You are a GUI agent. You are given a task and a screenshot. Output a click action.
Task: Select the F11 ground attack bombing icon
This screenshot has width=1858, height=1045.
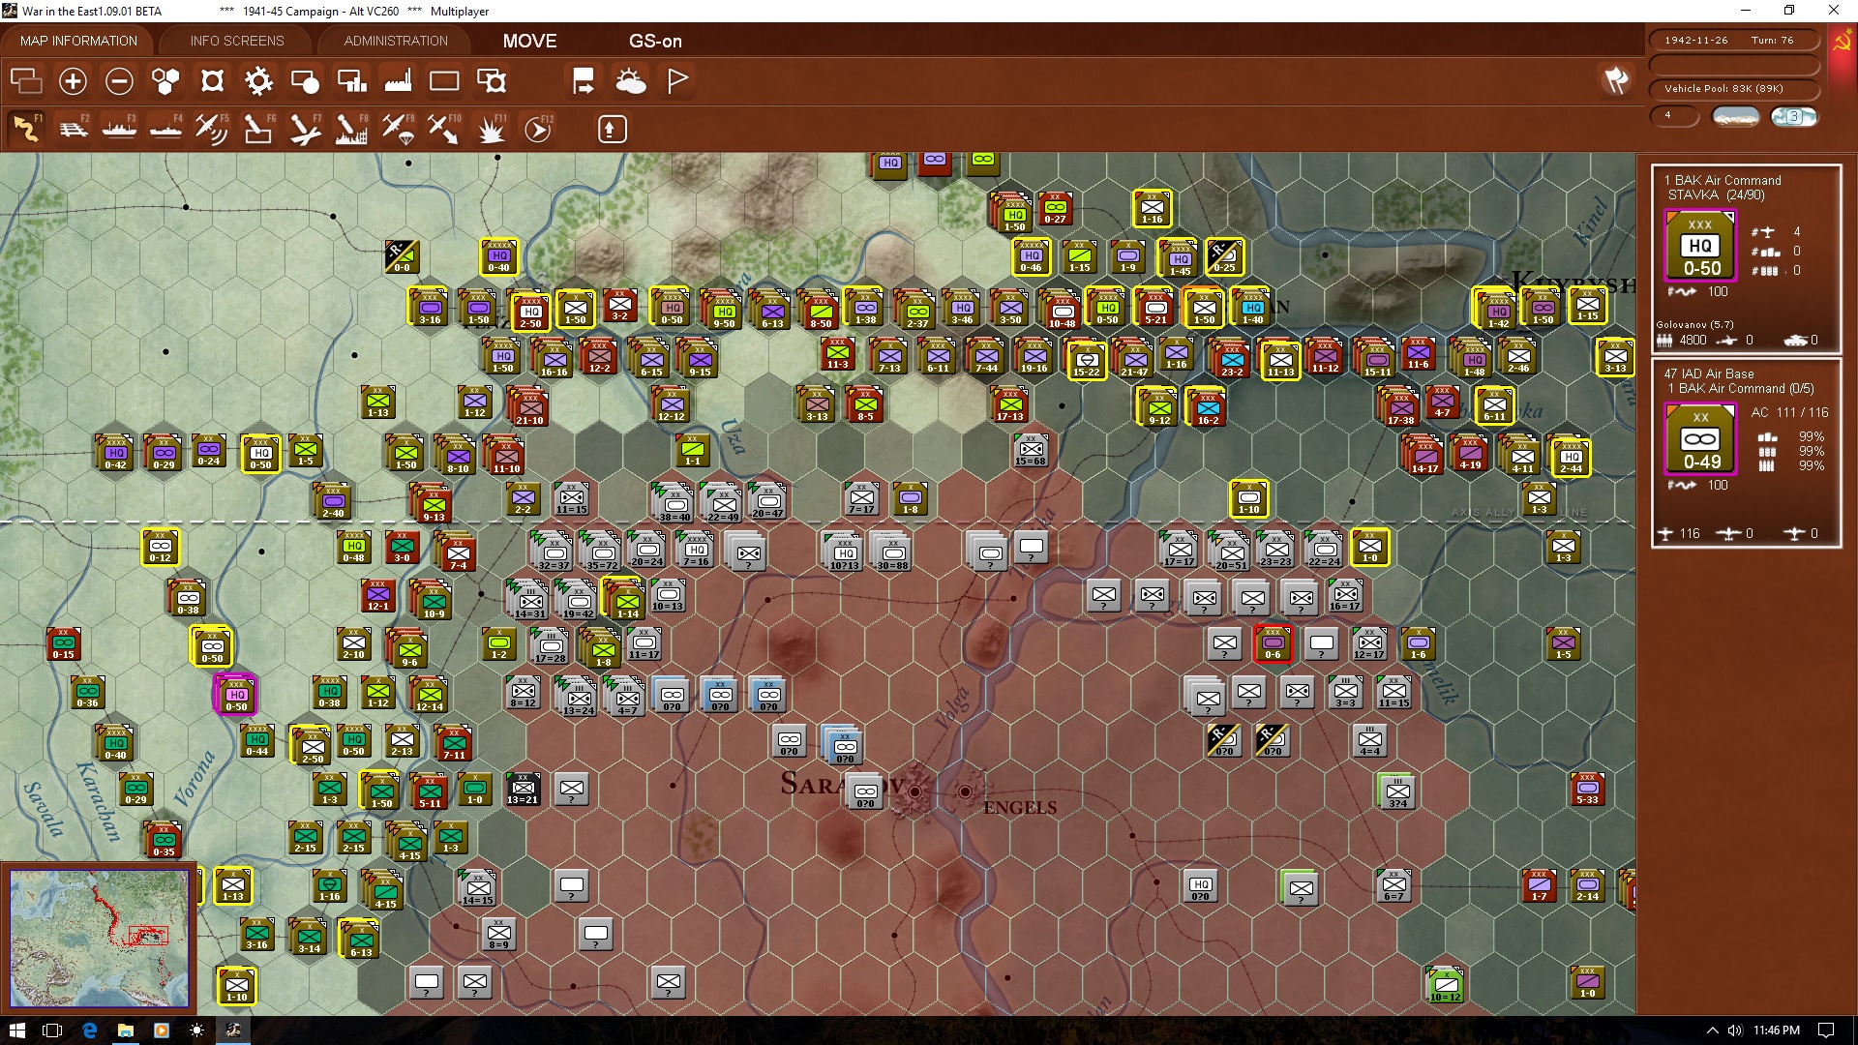click(491, 129)
